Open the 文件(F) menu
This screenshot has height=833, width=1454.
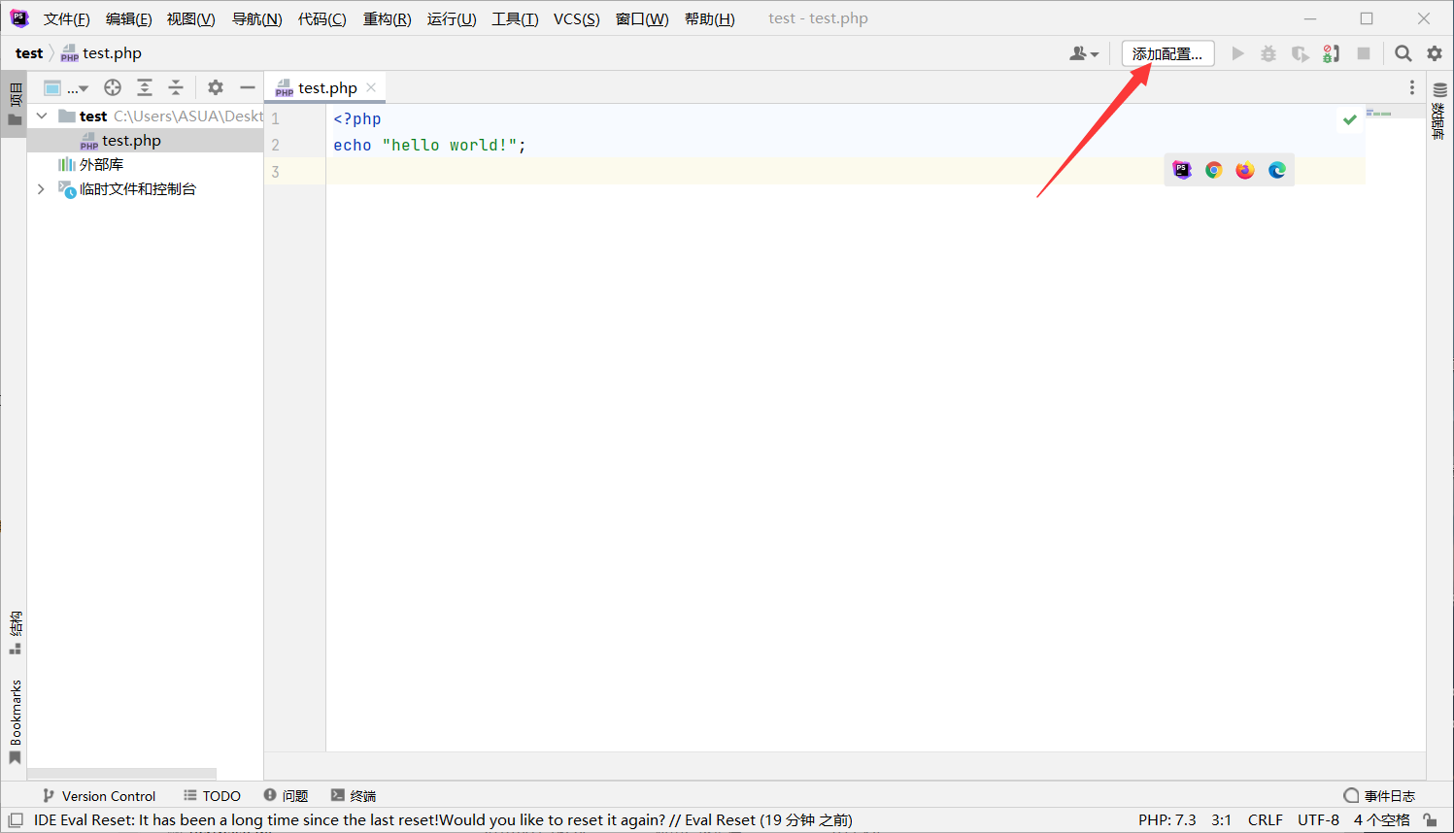tap(66, 19)
